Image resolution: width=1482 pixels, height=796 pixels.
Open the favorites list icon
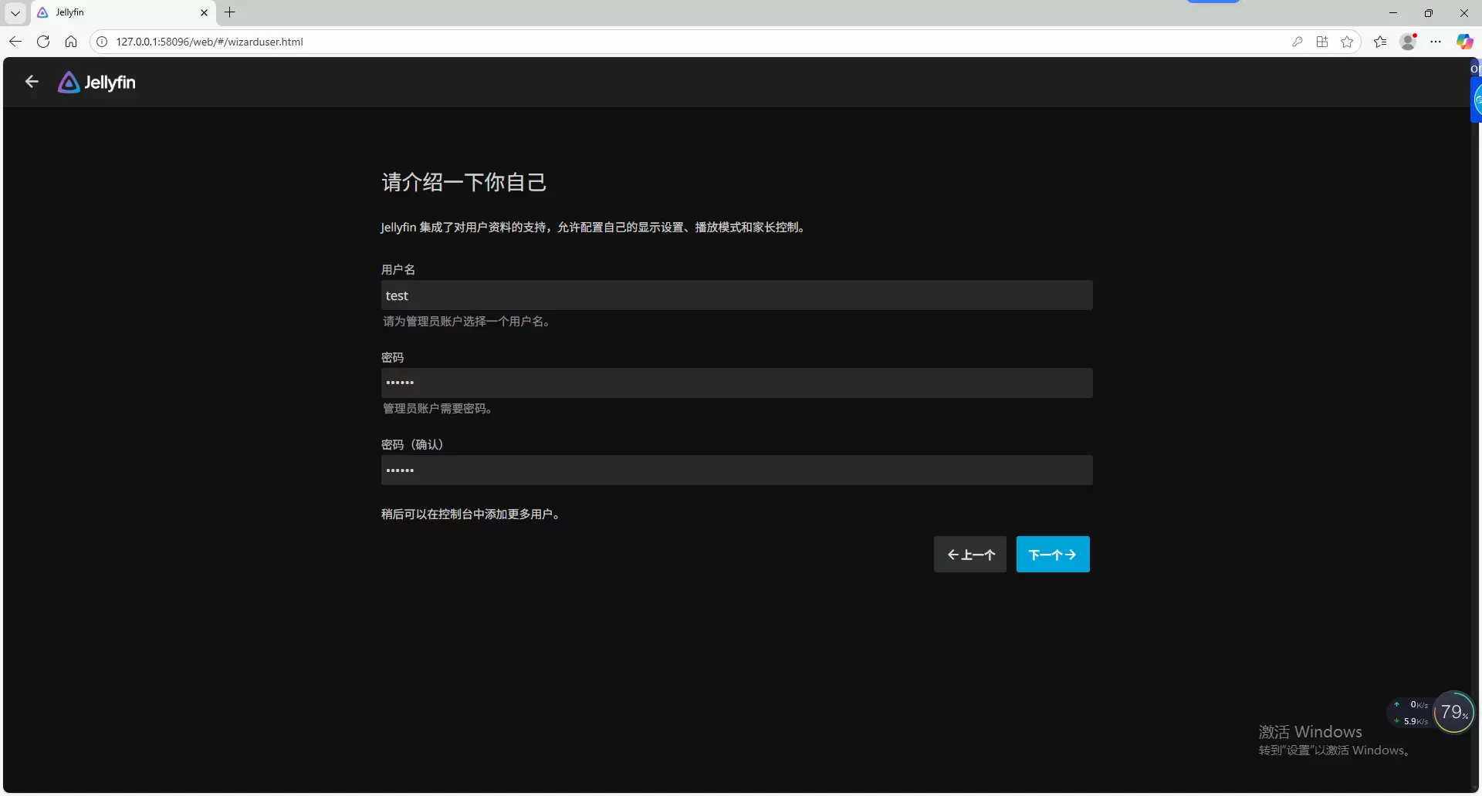click(x=1380, y=42)
